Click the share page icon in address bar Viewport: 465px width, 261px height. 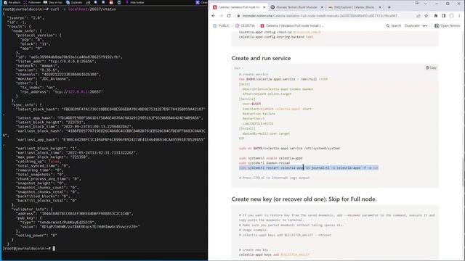pos(418,16)
